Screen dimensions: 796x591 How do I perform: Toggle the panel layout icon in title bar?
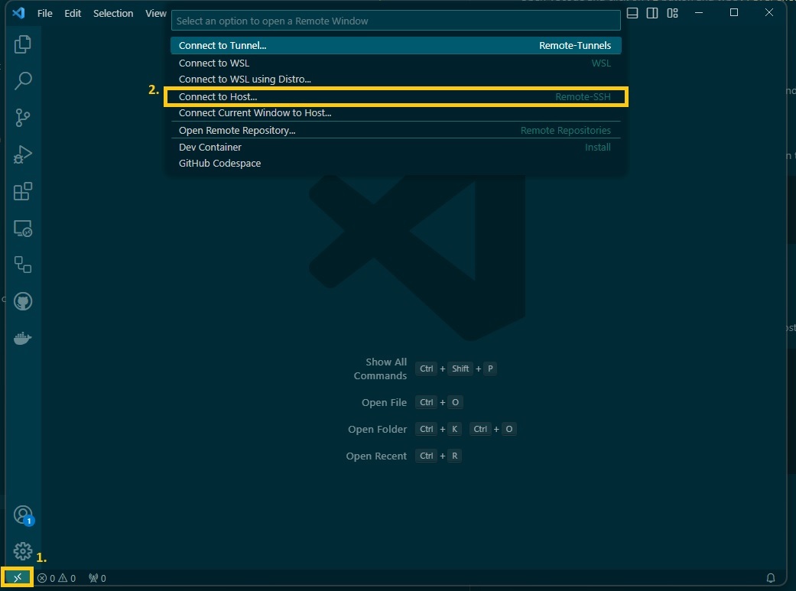(632, 13)
